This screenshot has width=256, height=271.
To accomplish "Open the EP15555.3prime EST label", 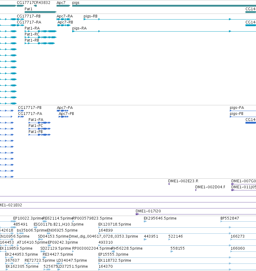I will 113,254.
